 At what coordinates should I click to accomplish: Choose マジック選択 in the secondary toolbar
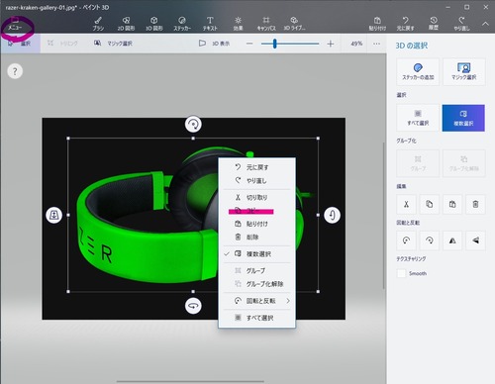click(x=113, y=44)
